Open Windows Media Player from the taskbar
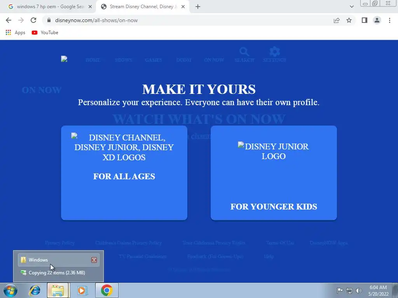Screen dimensions: 398x298 click(82, 290)
